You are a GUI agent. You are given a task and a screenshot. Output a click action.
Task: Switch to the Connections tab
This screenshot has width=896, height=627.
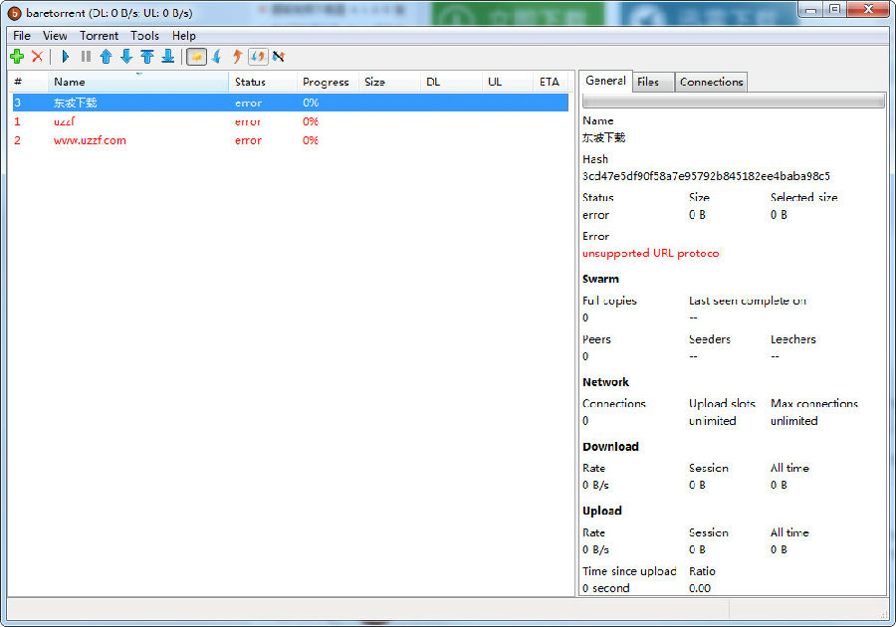[712, 82]
